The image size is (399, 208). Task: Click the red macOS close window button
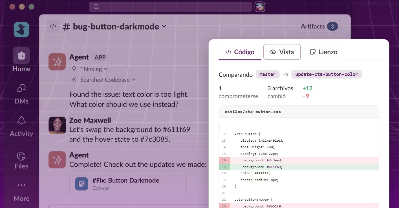tap(12, 7)
